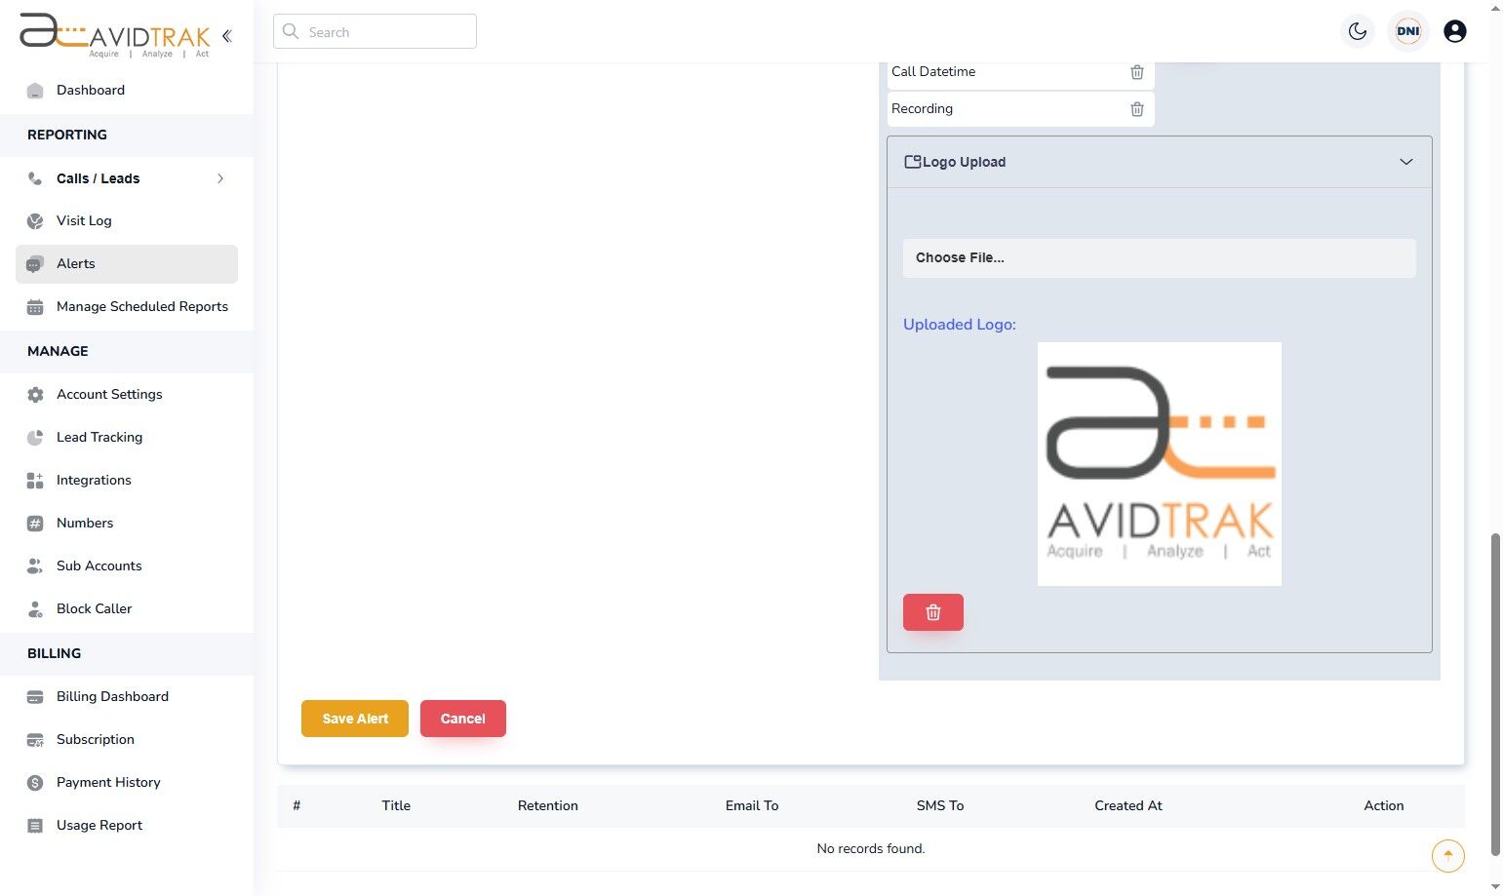Click the Calls / Leads phone icon

tap(35, 178)
